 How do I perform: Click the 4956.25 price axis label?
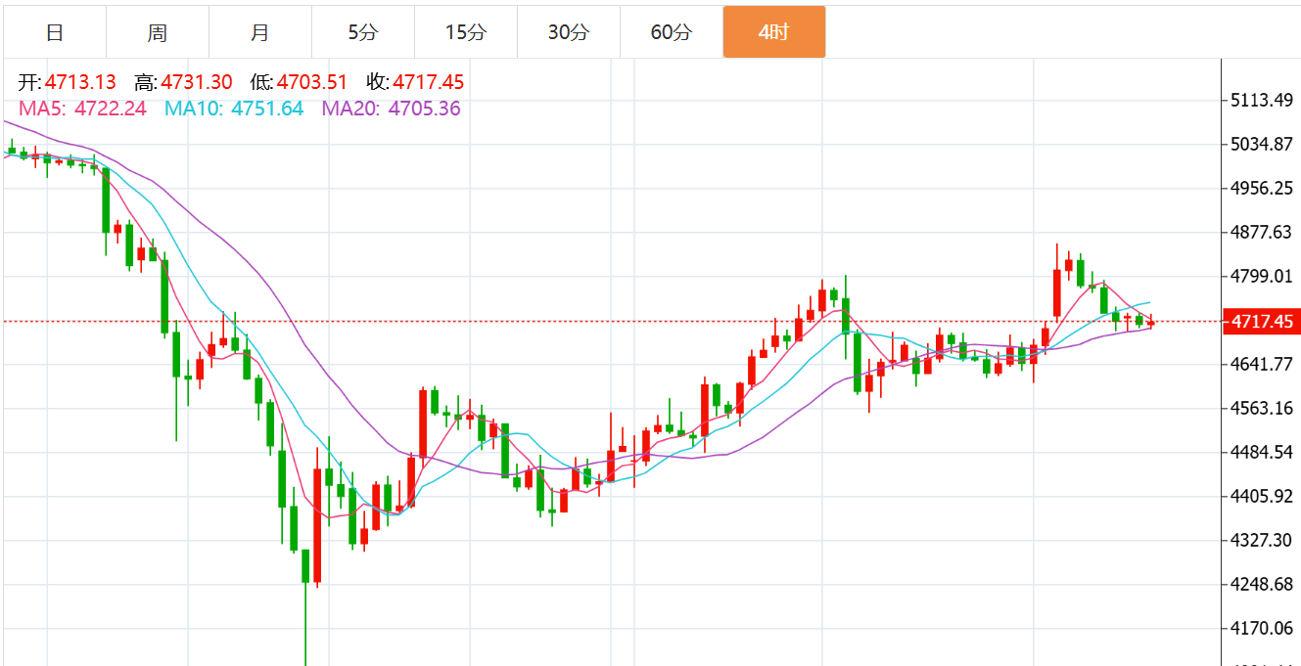click(1262, 188)
